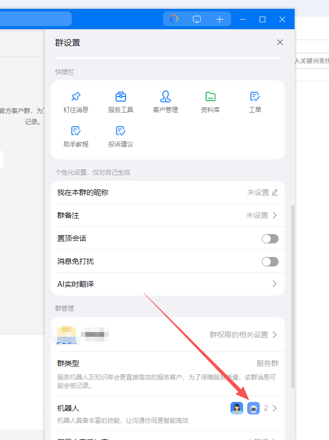Viewport: 329px width, 440px height.
Task: Open the 钉住消息 pinned messages shortcut
Action: tap(76, 97)
